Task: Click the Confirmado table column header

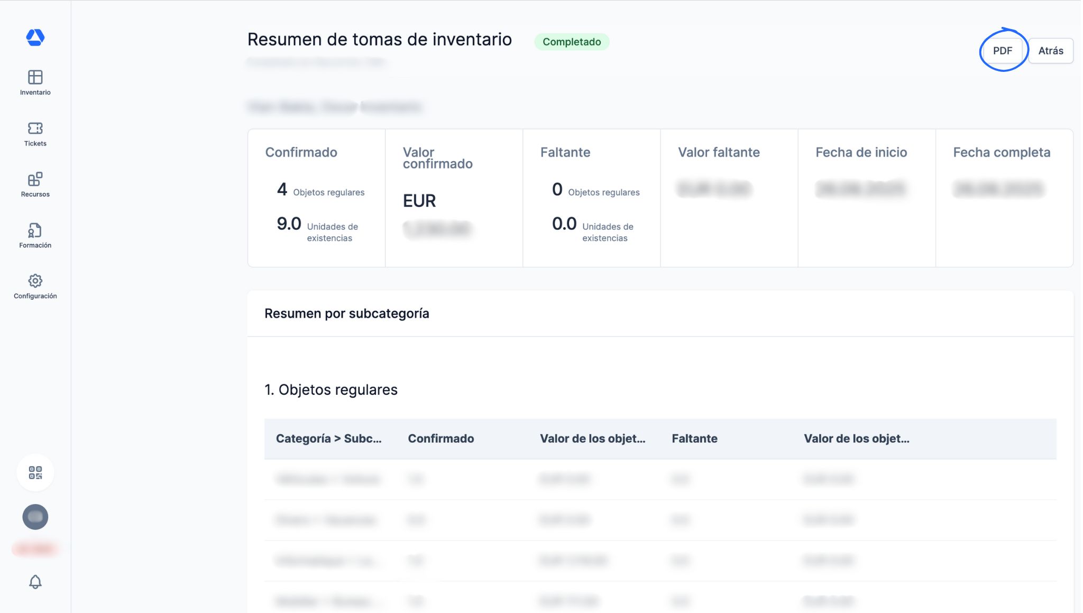Action: [440, 439]
